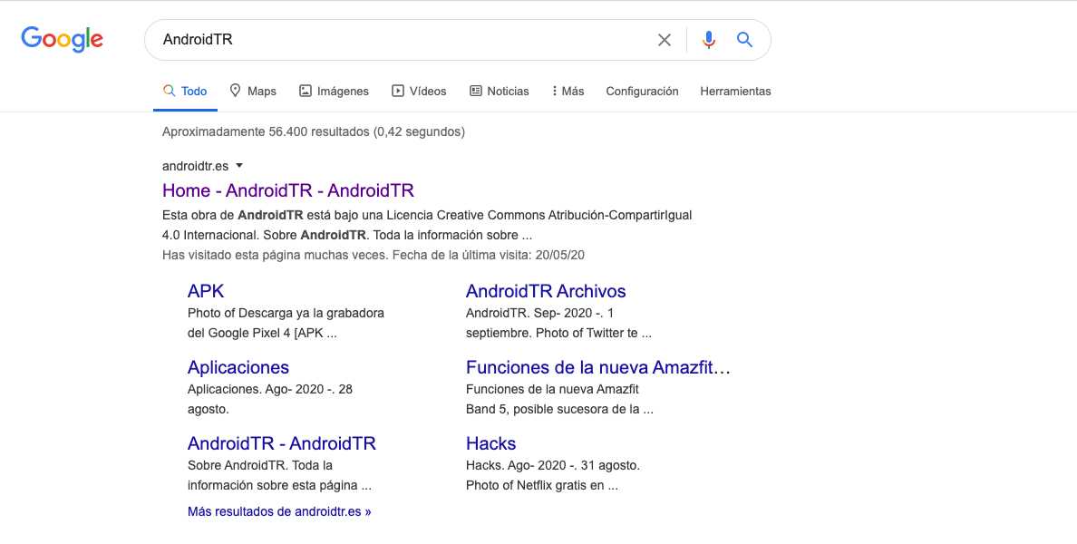The height and width of the screenshot is (544, 1077).
Task: Expand the Más menu
Action: [568, 91]
